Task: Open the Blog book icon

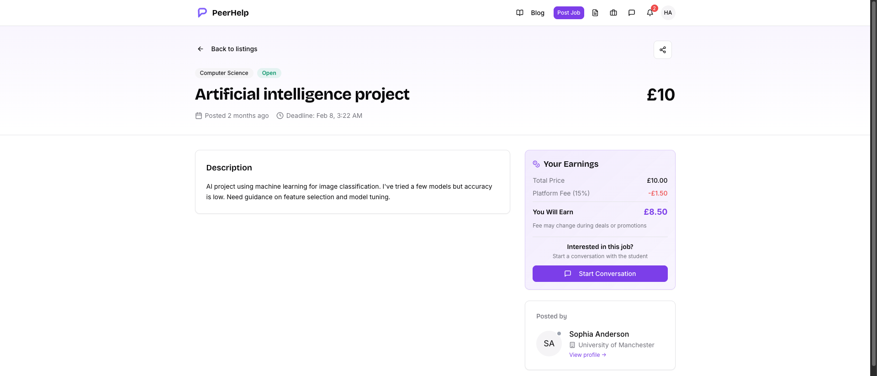Action: pyautogui.click(x=520, y=13)
